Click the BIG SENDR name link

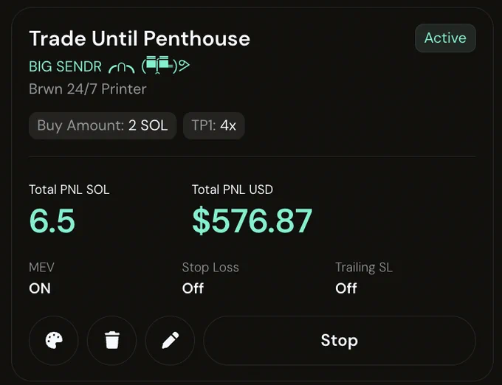click(65, 66)
